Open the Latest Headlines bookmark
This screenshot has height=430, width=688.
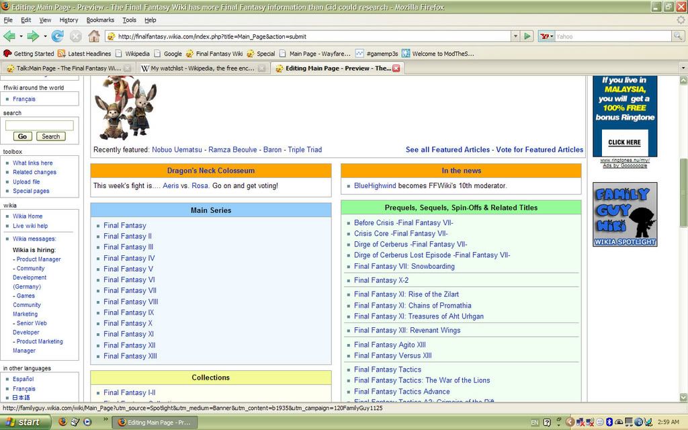coord(85,54)
